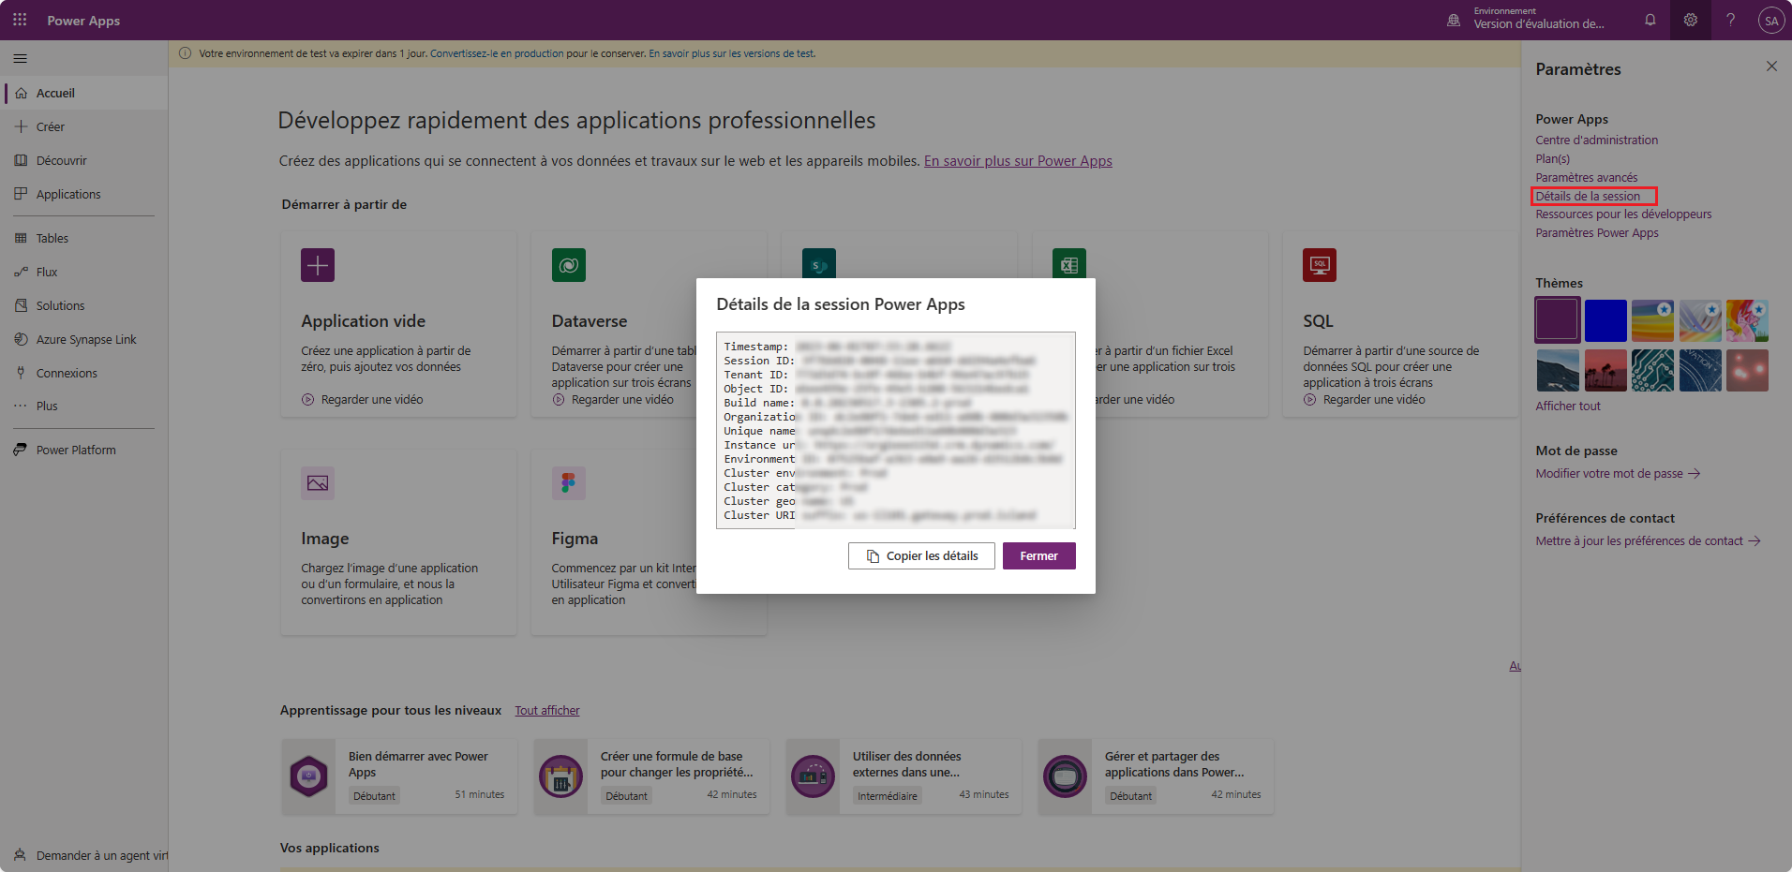Screen dimensions: 1792x872
Task: Click the Image card icon
Action: click(x=318, y=483)
